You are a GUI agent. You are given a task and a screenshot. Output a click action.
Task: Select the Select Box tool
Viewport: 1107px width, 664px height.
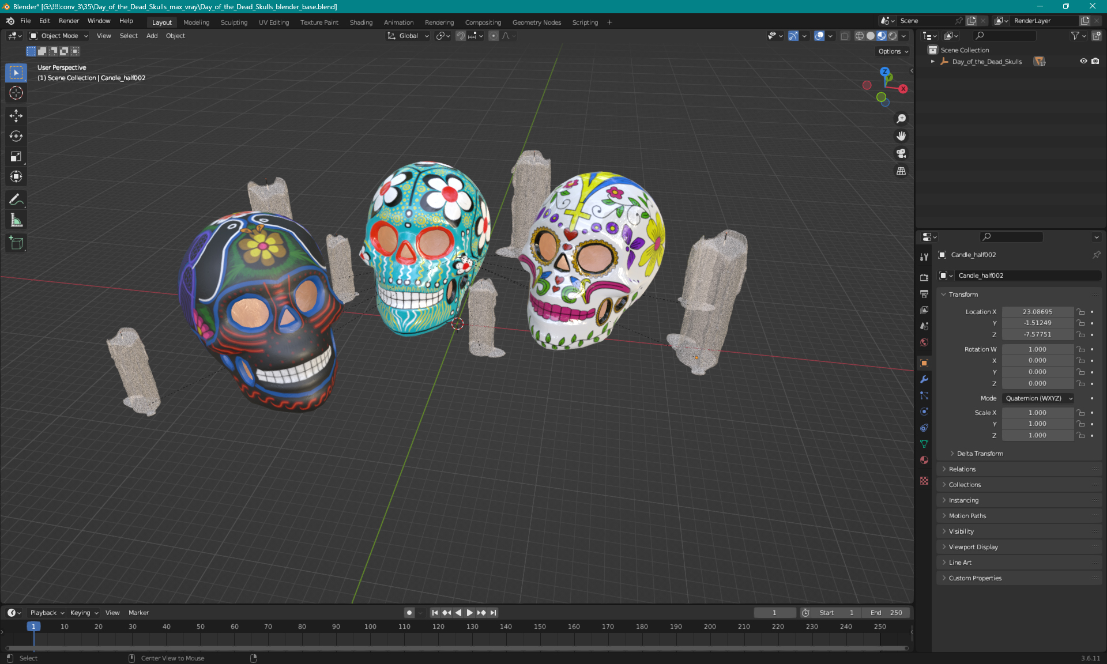click(16, 73)
